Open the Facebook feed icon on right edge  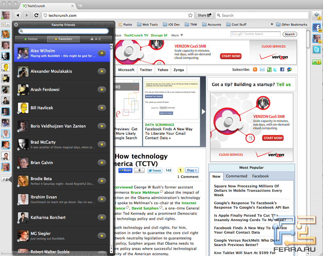(x=317, y=28)
